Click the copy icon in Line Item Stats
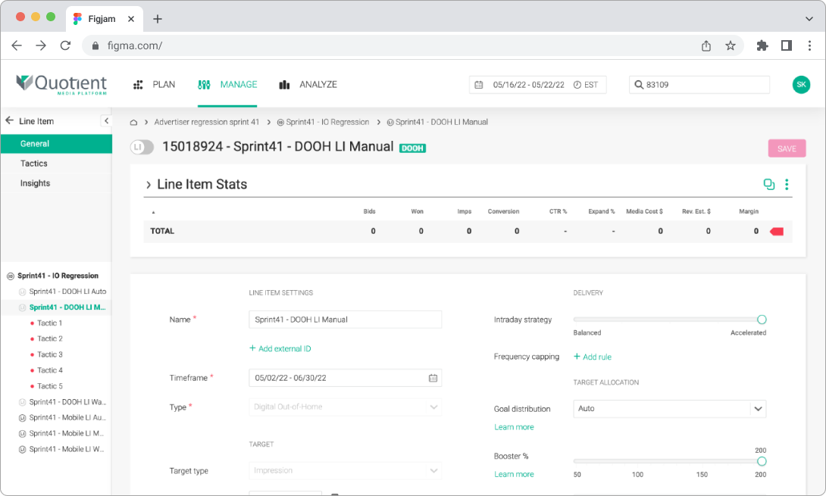This screenshot has width=826, height=496. [x=769, y=184]
